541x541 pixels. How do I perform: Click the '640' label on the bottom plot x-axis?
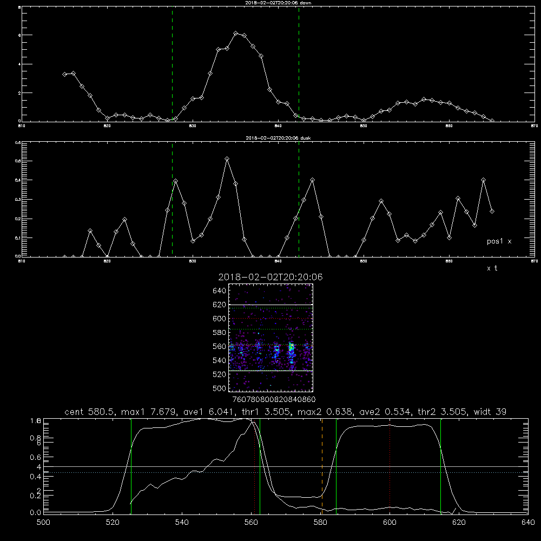[528, 523]
